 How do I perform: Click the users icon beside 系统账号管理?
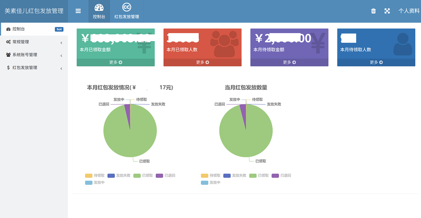pos(8,55)
